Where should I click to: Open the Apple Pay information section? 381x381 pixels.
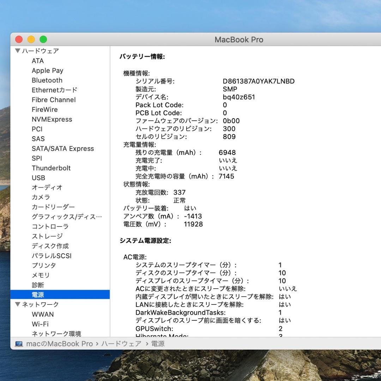[x=48, y=70]
